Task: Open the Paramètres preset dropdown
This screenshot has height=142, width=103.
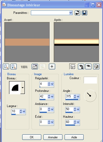Action: tap(71, 13)
